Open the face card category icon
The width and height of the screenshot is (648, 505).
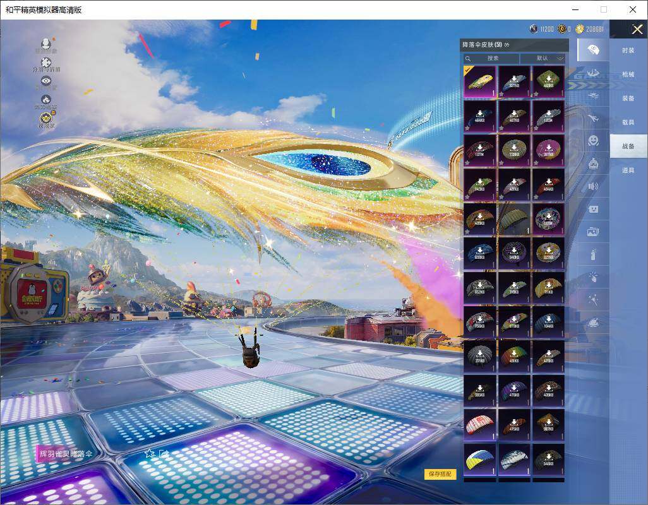point(593,209)
